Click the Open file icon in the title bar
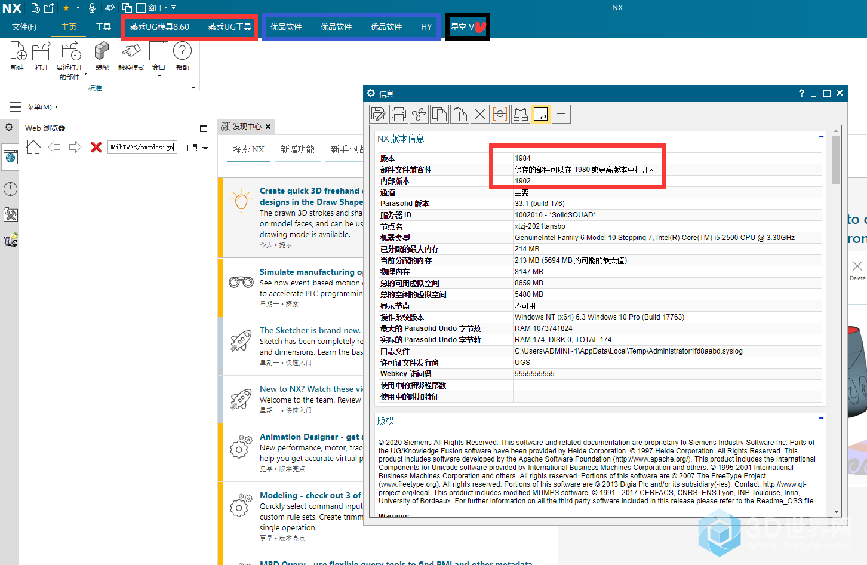Image resolution: width=867 pixels, height=565 pixels. click(x=49, y=8)
